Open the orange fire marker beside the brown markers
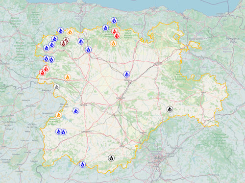 click(x=70, y=32)
